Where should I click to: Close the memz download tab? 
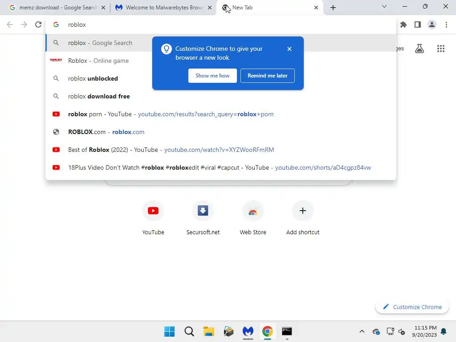pos(103,8)
